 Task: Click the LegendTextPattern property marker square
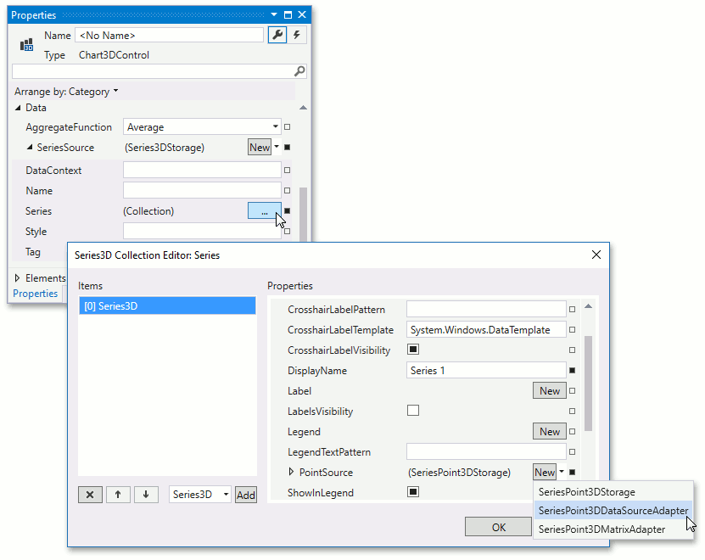572,451
